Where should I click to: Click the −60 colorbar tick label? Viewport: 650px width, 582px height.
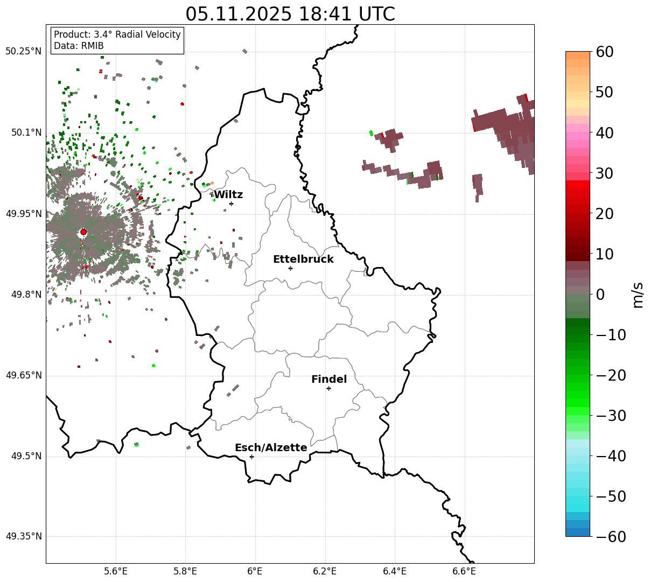click(x=611, y=537)
